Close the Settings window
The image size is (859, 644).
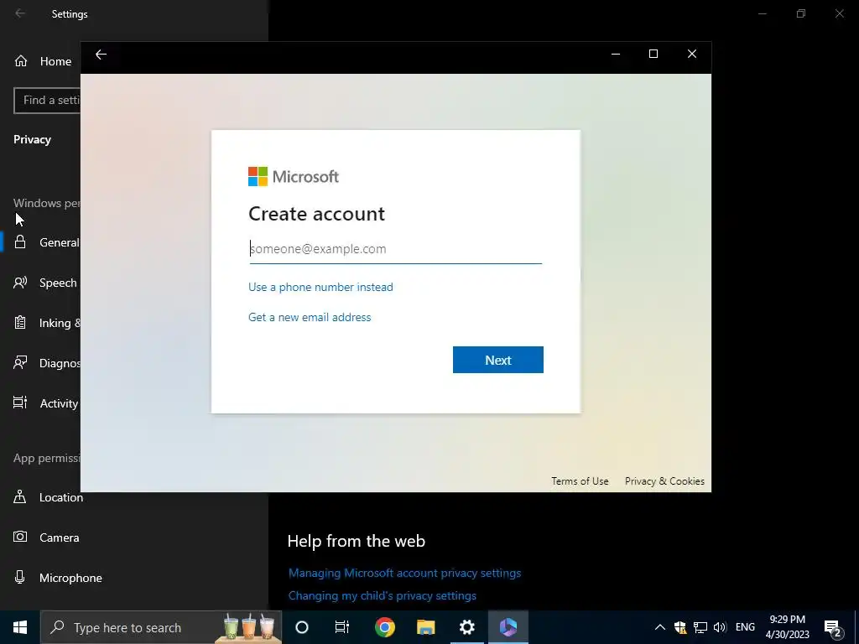(839, 13)
